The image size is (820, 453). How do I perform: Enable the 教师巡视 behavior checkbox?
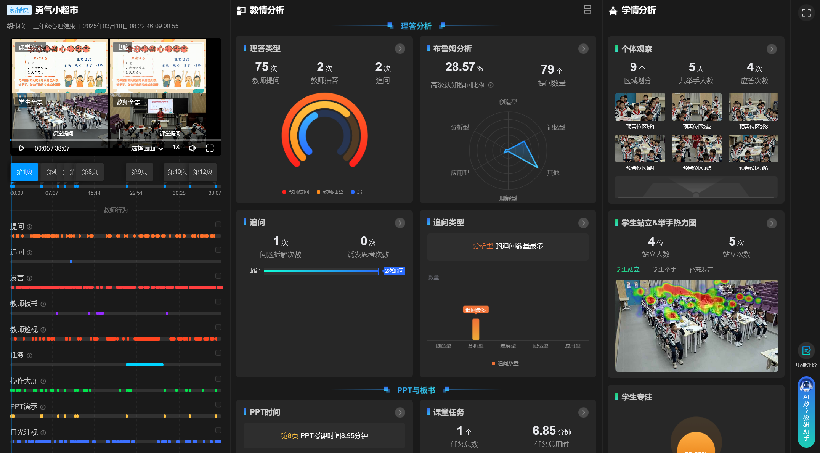point(218,327)
